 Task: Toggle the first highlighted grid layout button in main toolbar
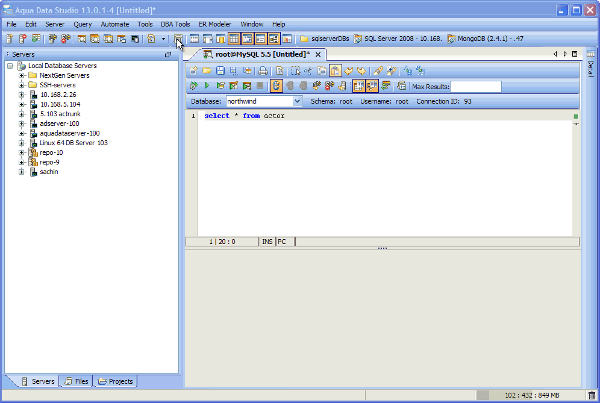click(x=234, y=39)
